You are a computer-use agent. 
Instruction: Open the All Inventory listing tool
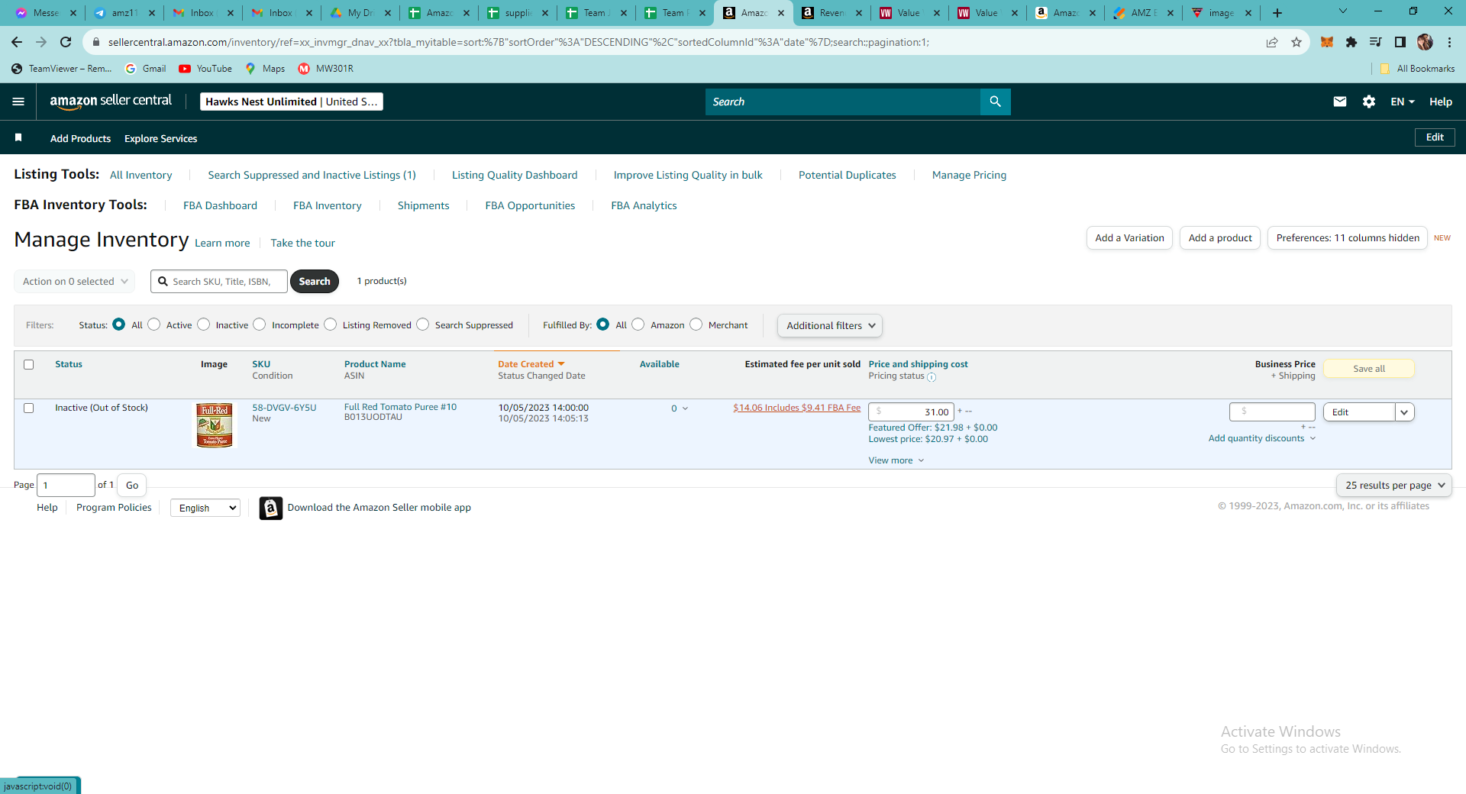coord(141,175)
